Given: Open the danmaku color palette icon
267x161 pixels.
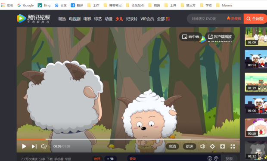Looking at the screenshot, I should [216, 158].
